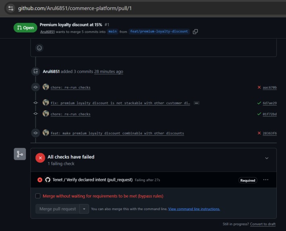Open 'chore: re-run checks' commit 01f72bd message
The width and height of the screenshot is (286, 231).
coord(70,114)
